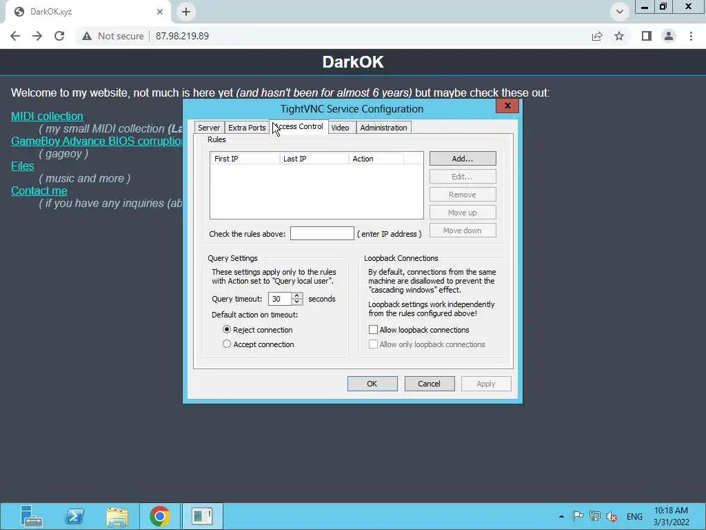Increase Query timeout with up arrow

click(296, 295)
